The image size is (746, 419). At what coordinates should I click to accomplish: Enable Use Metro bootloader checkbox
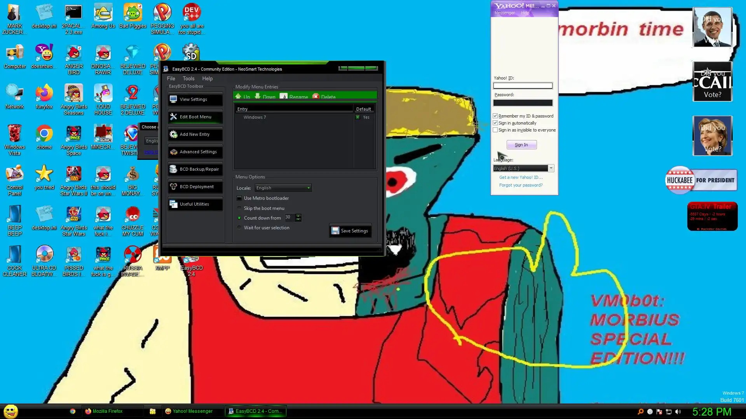pos(239,198)
